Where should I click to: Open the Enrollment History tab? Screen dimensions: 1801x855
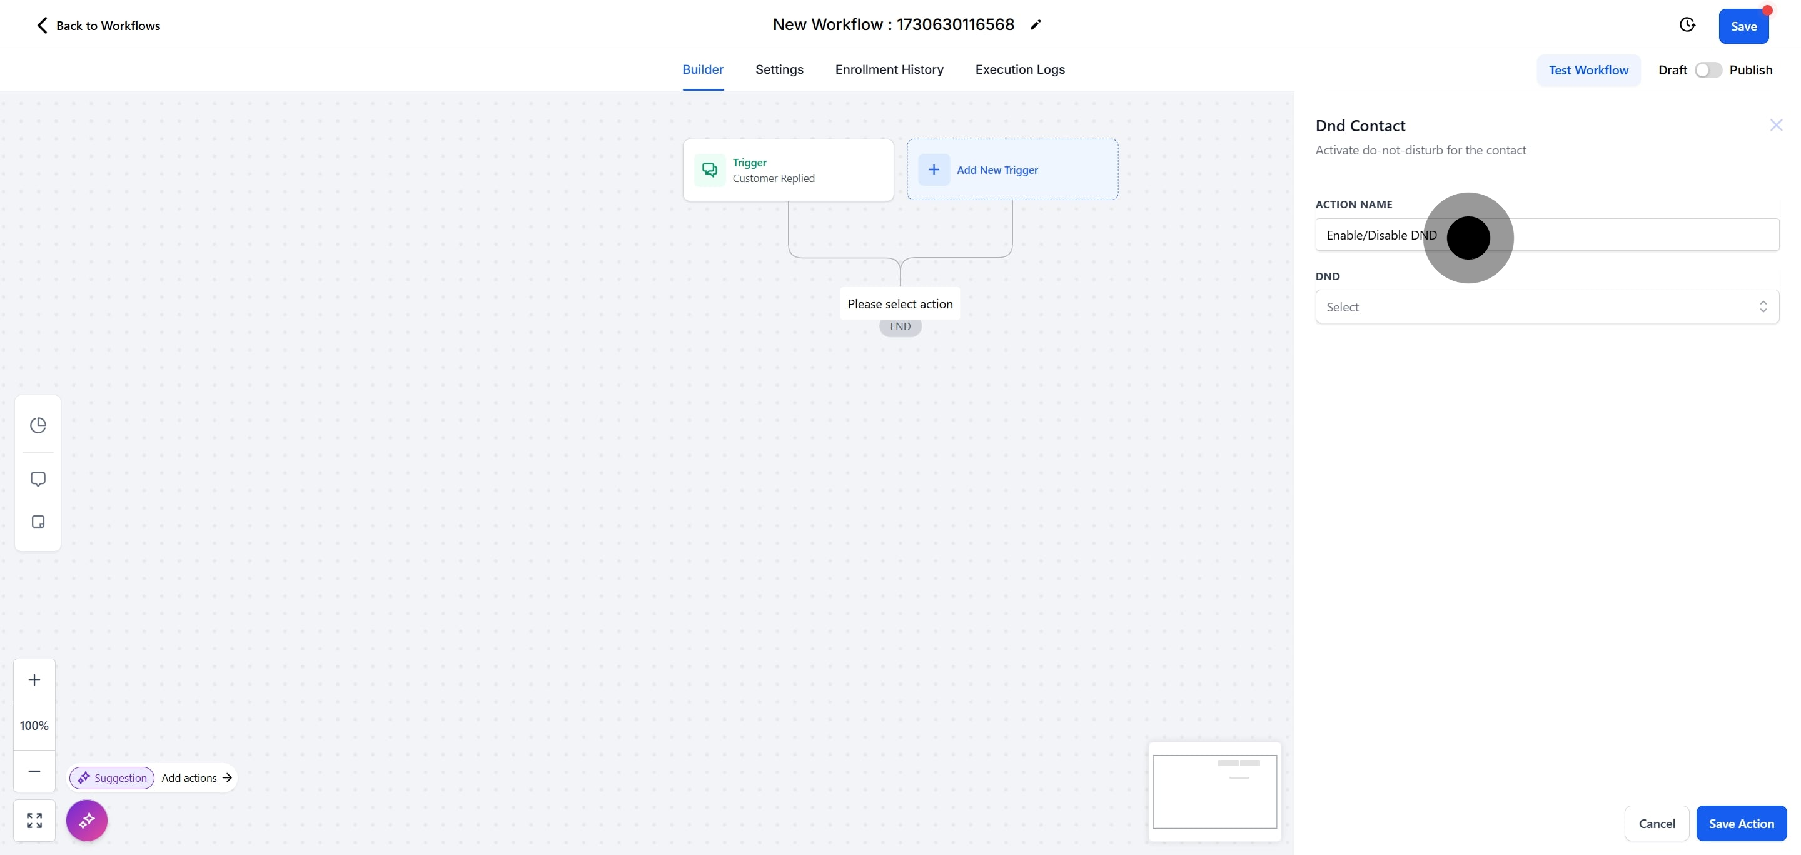pos(889,69)
